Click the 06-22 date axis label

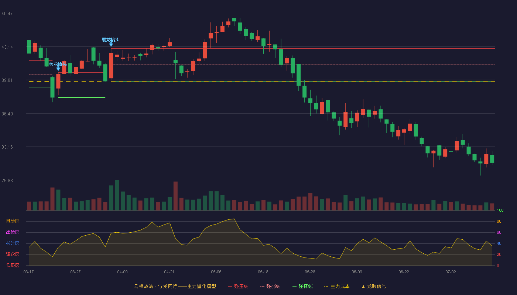click(404, 272)
